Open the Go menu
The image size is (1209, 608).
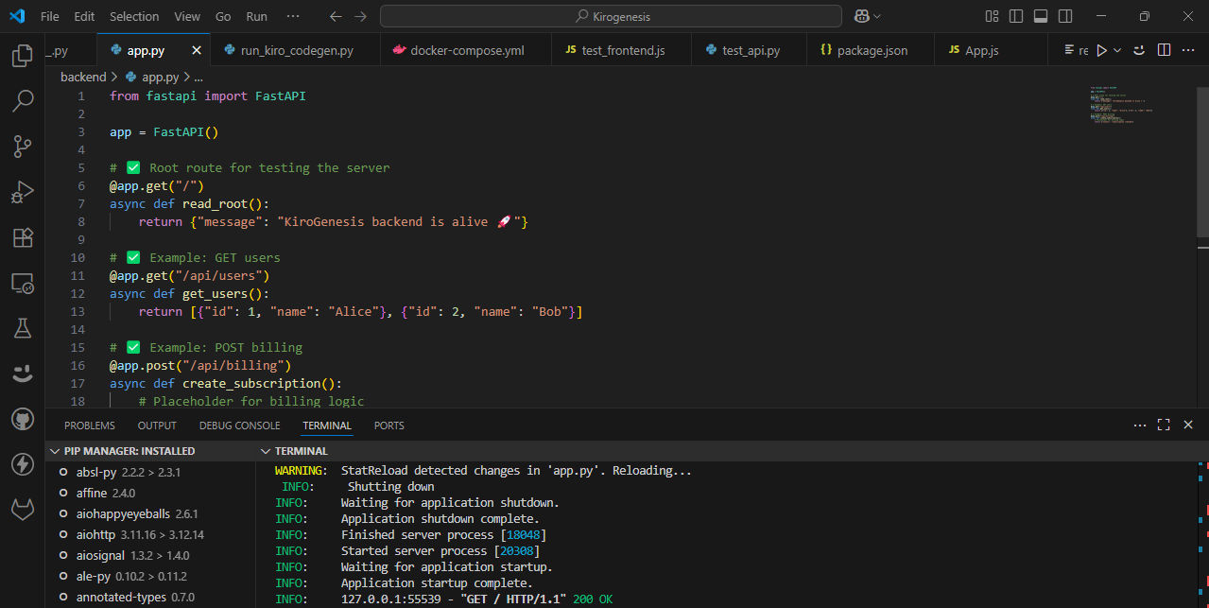223,16
